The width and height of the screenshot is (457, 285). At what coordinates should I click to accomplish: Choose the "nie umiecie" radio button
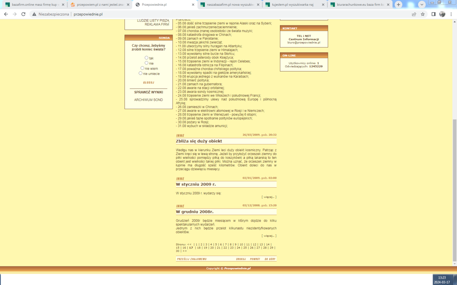[141, 73]
